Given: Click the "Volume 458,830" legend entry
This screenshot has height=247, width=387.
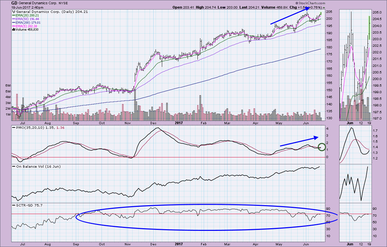Looking at the screenshot, I should pyautogui.click(x=27, y=30).
